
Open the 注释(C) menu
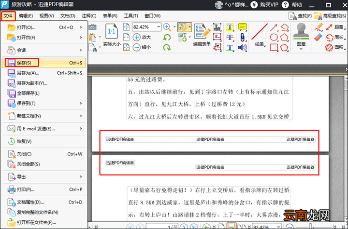[89, 16]
